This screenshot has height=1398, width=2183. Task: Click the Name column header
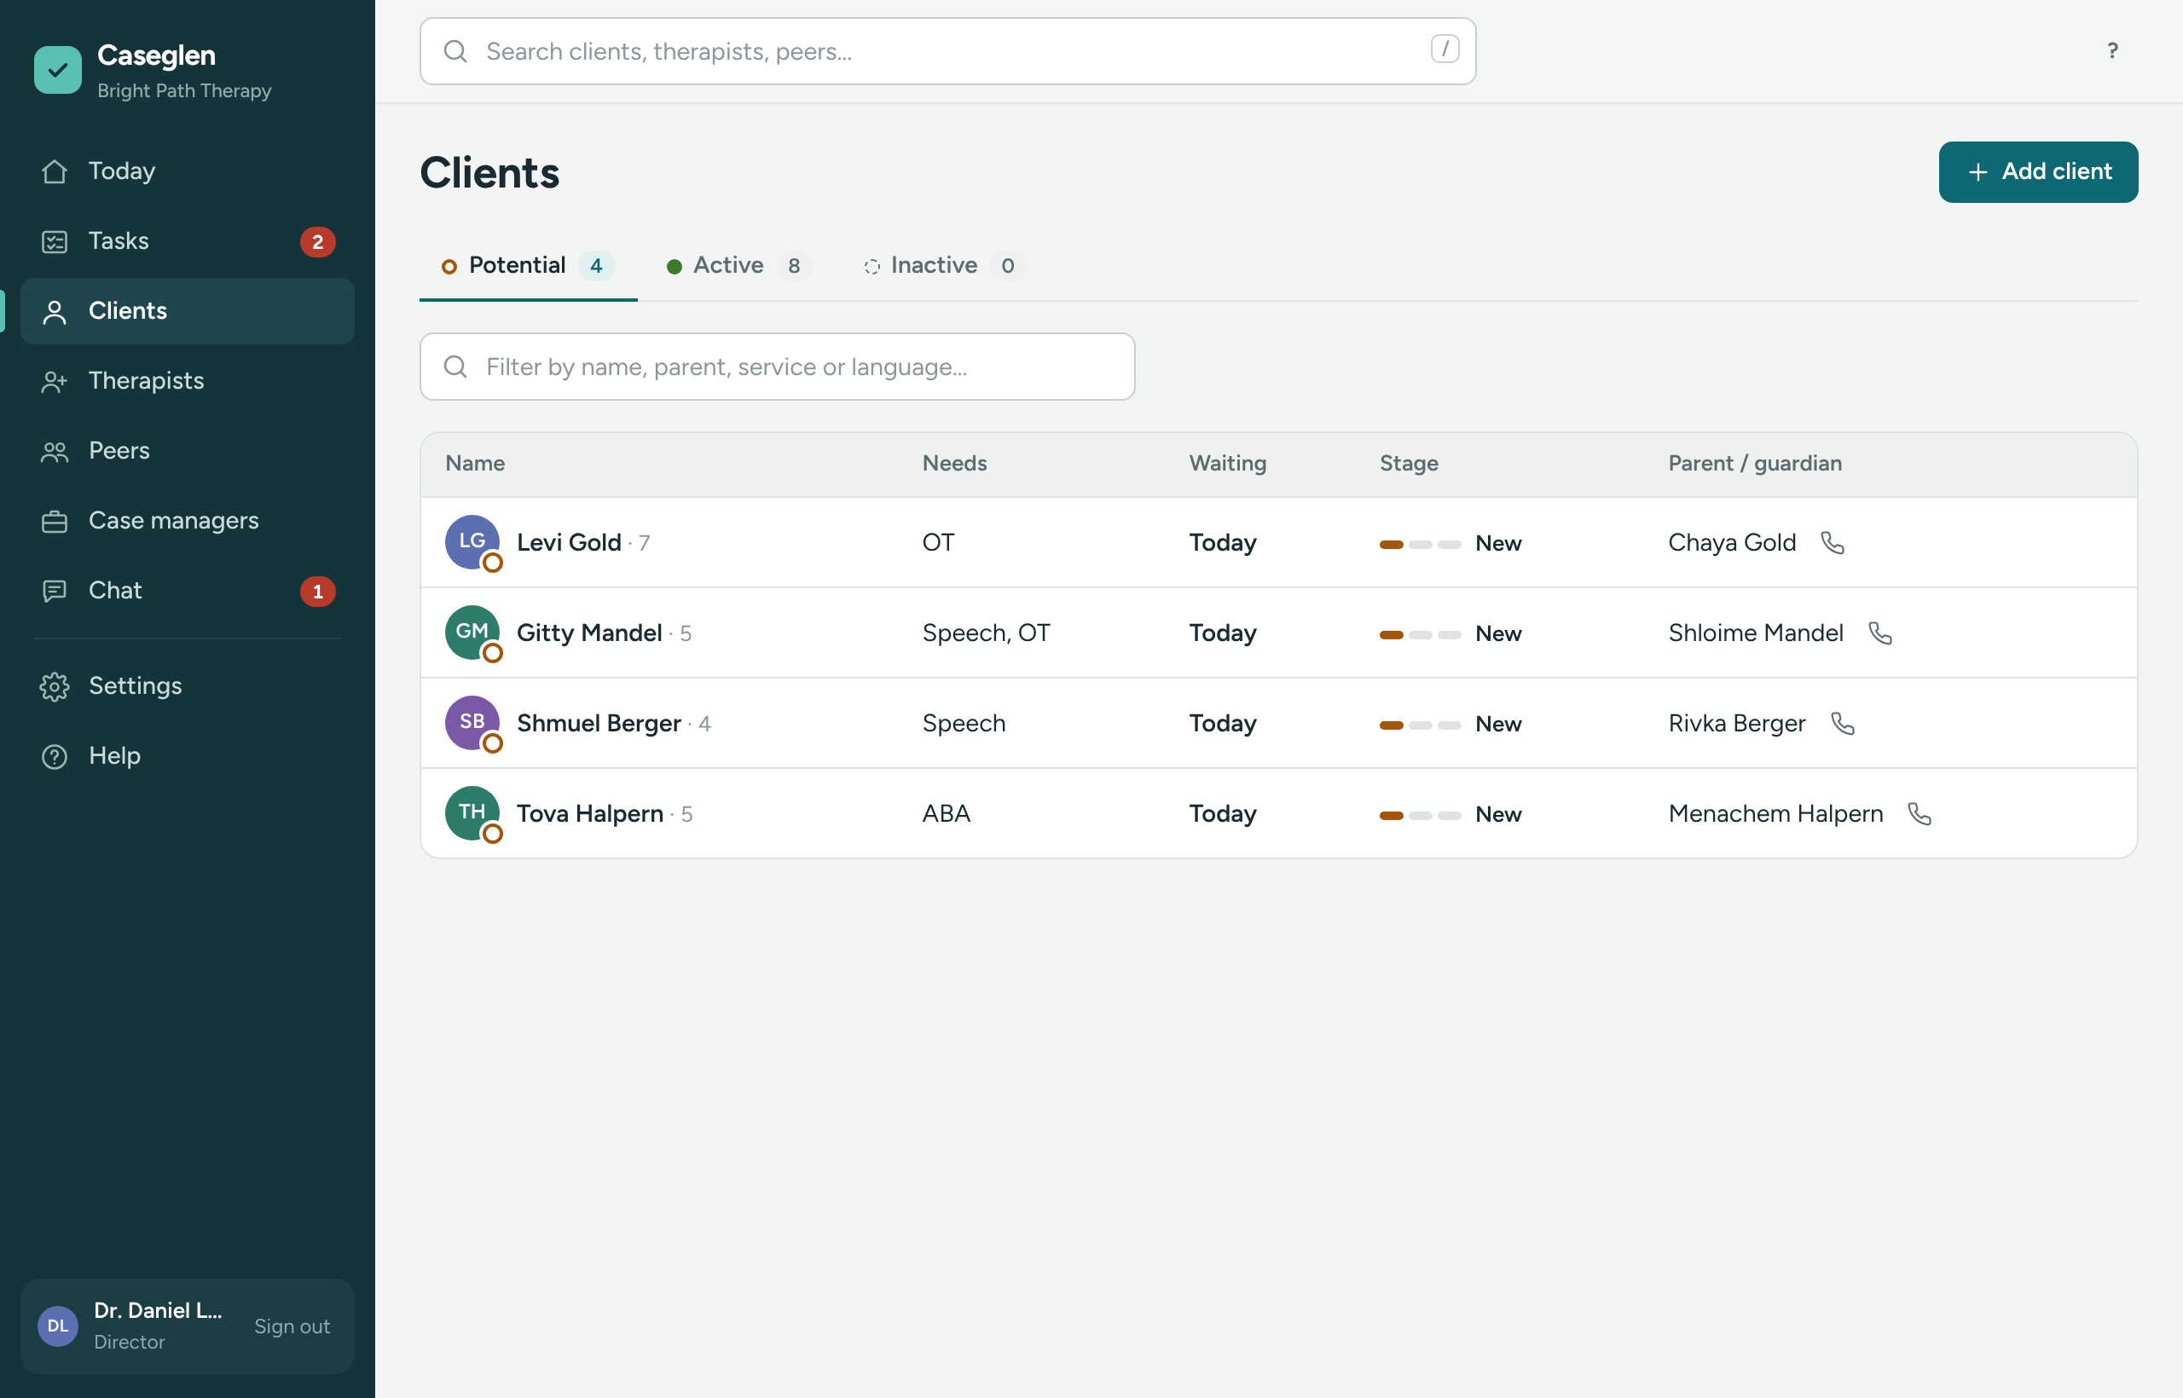coord(475,463)
